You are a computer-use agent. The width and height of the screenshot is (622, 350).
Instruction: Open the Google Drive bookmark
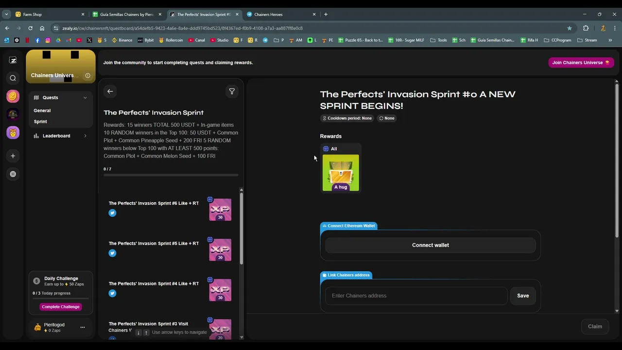pyautogui.click(x=58, y=40)
